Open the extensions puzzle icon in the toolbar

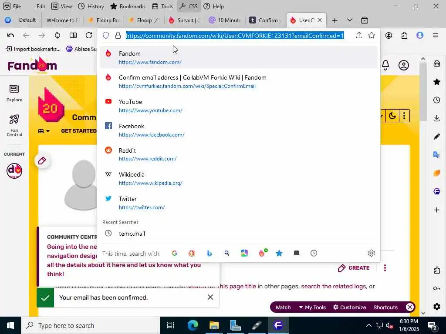coord(404,35)
